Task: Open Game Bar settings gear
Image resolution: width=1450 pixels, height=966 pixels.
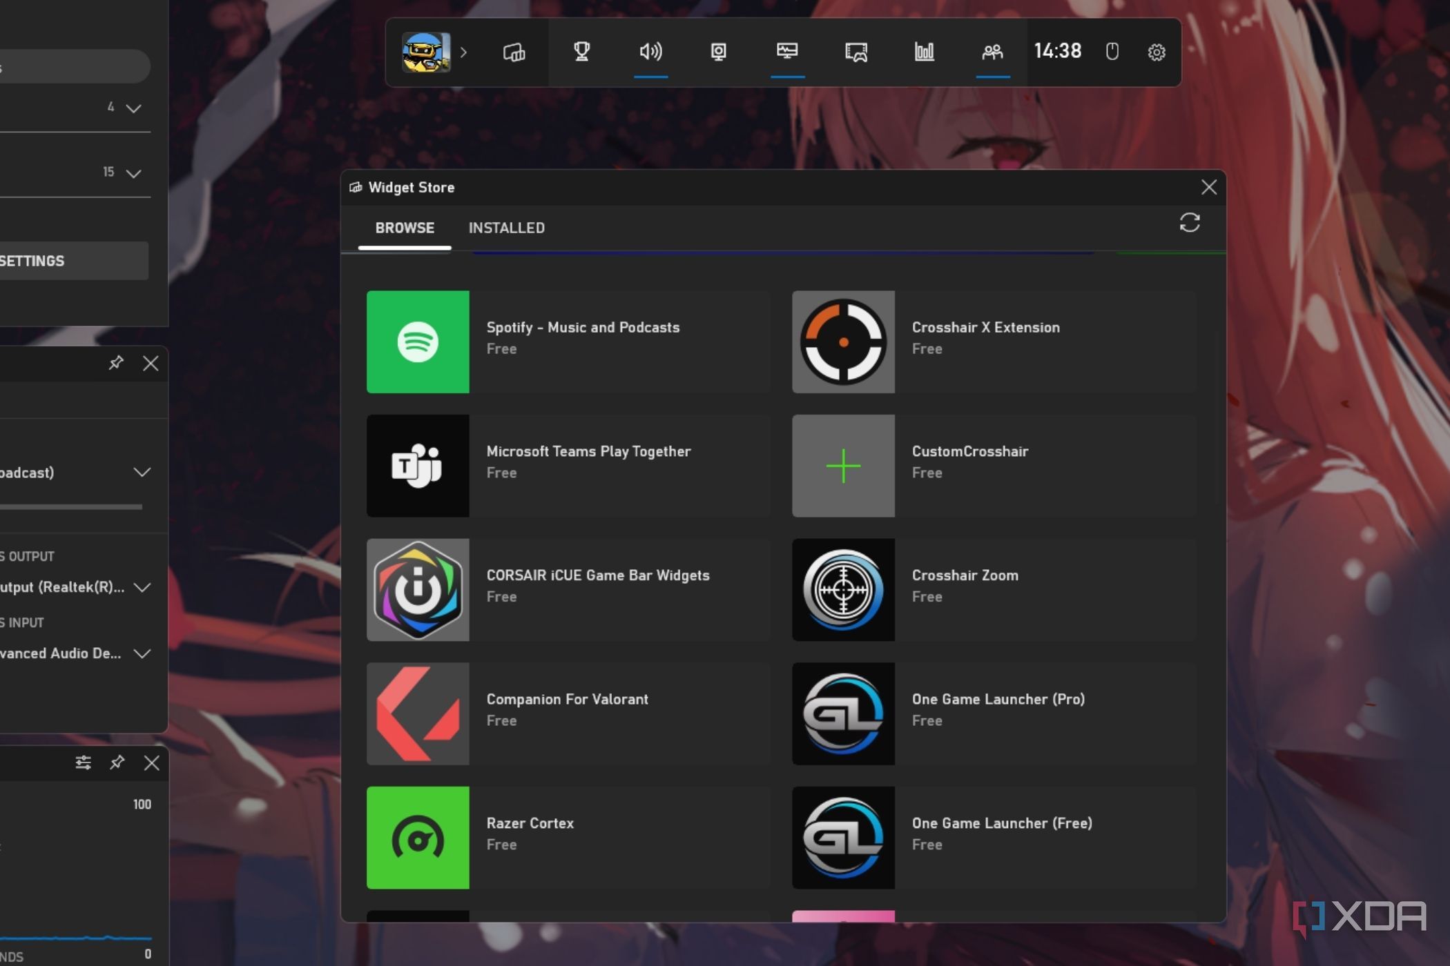Action: click(1157, 52)
